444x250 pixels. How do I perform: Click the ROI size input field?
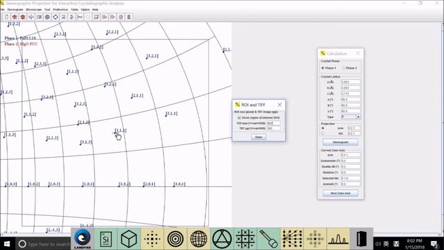tap(273, 124)
